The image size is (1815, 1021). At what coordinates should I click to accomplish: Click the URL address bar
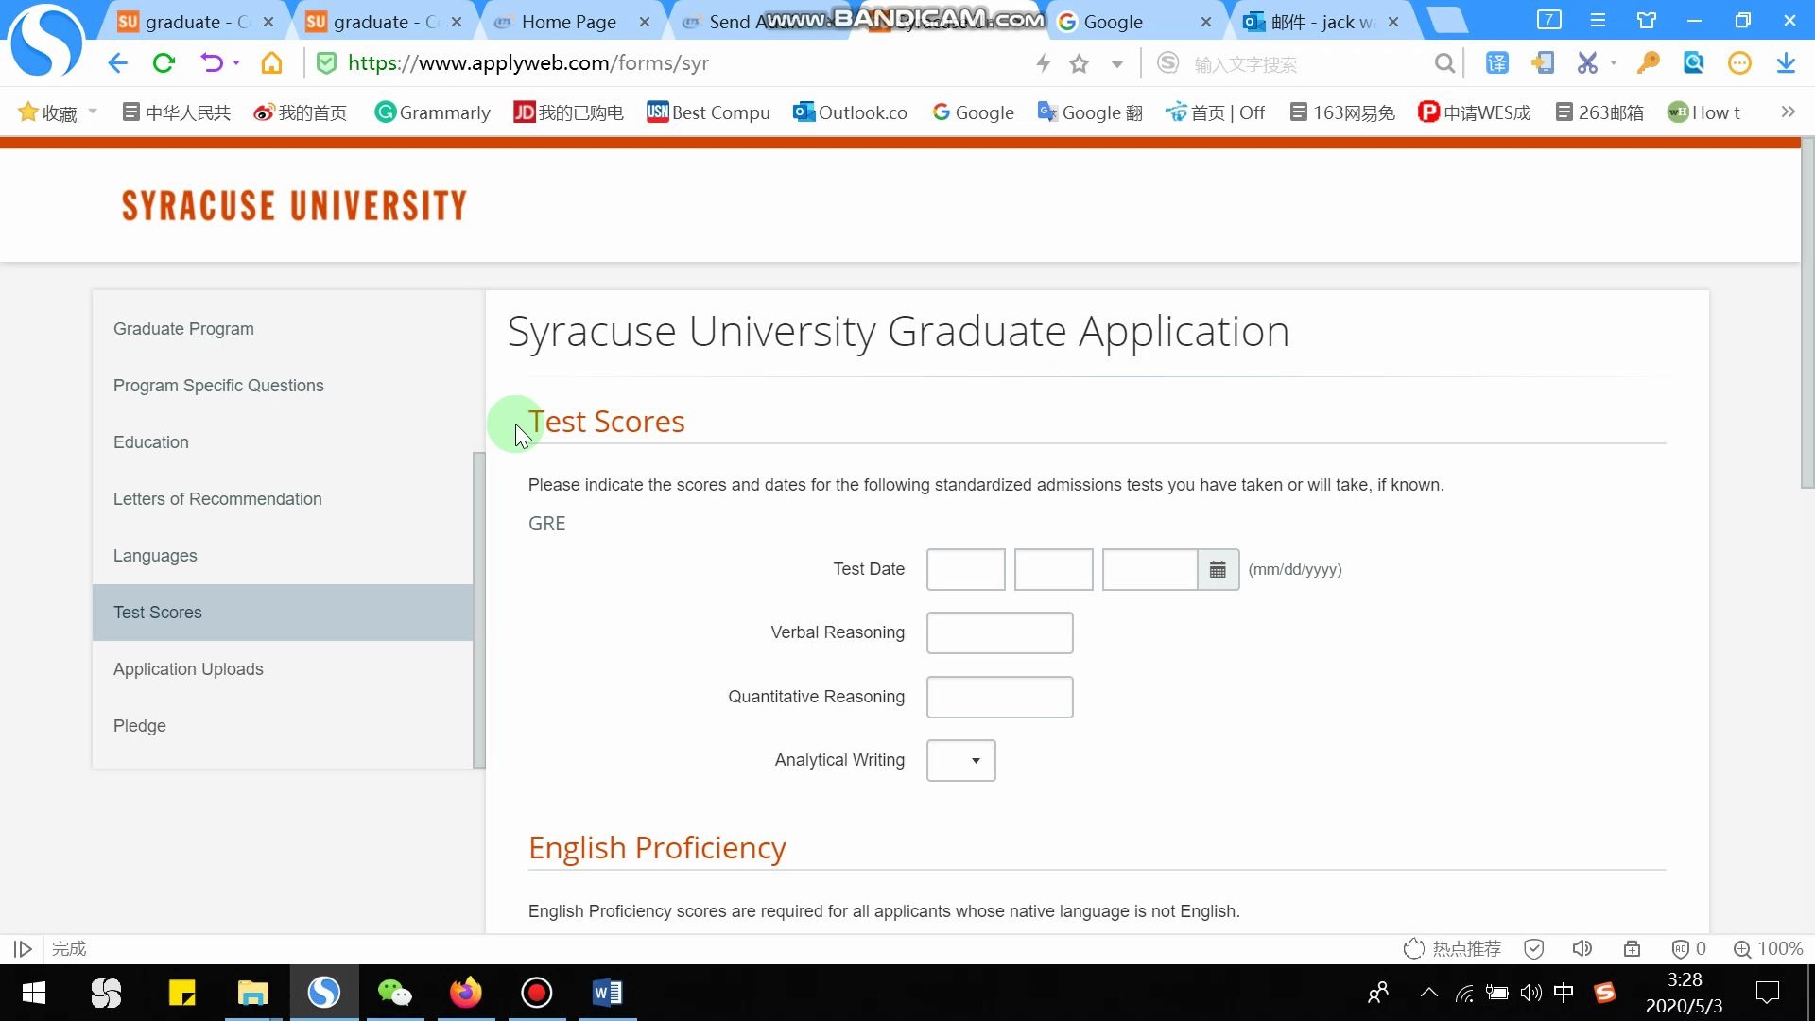coord(681,63)
